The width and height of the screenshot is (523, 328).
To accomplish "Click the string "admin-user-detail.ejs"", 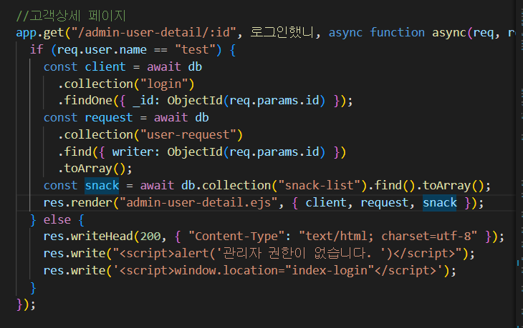I will pos(198,202).
